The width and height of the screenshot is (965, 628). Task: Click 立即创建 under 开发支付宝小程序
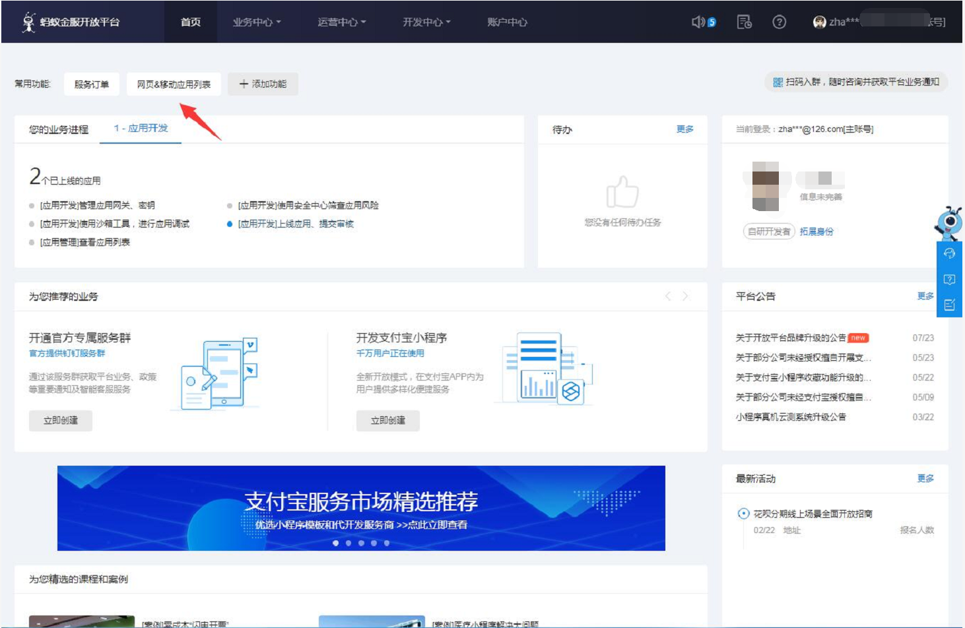[x=388, y=420]
